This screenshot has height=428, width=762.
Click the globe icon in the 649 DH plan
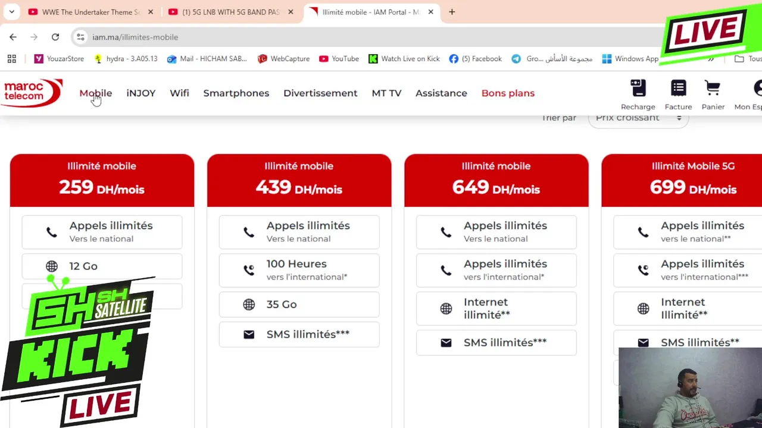[446, 309]
